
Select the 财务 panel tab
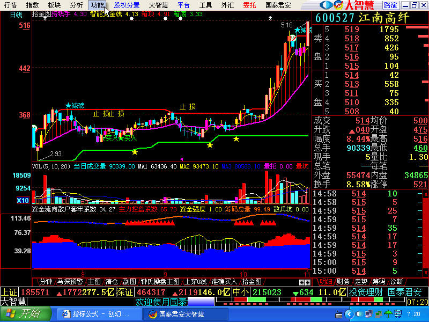point(343,281)
